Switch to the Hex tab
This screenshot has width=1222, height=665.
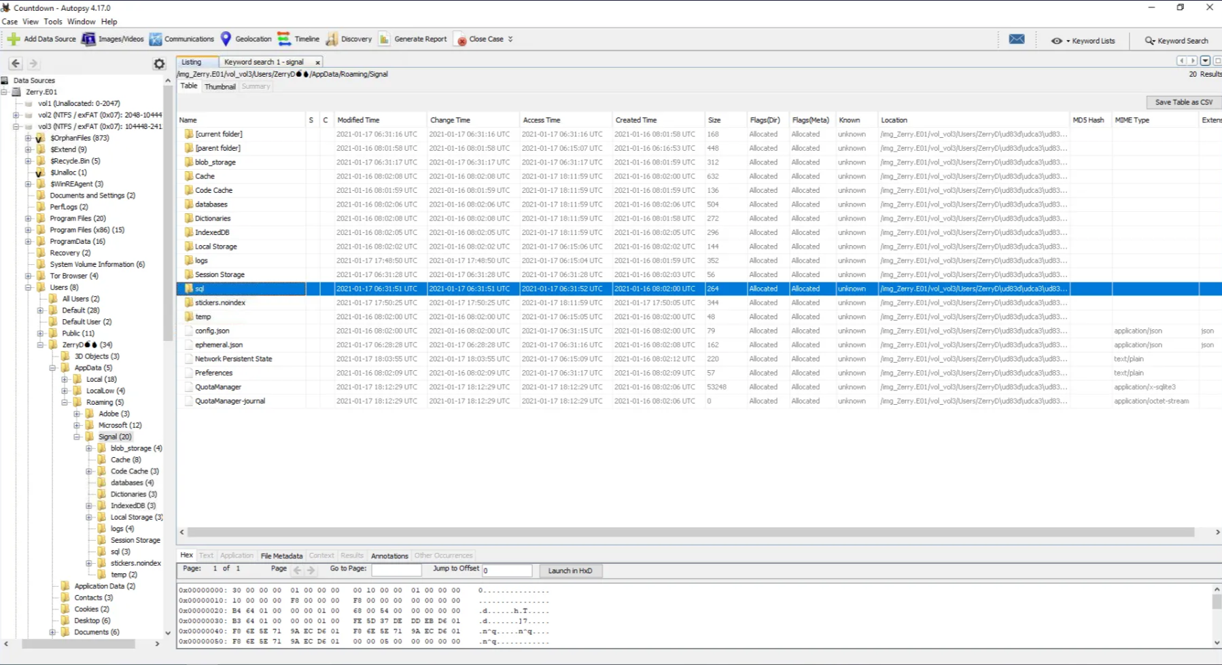coord(187,555)
